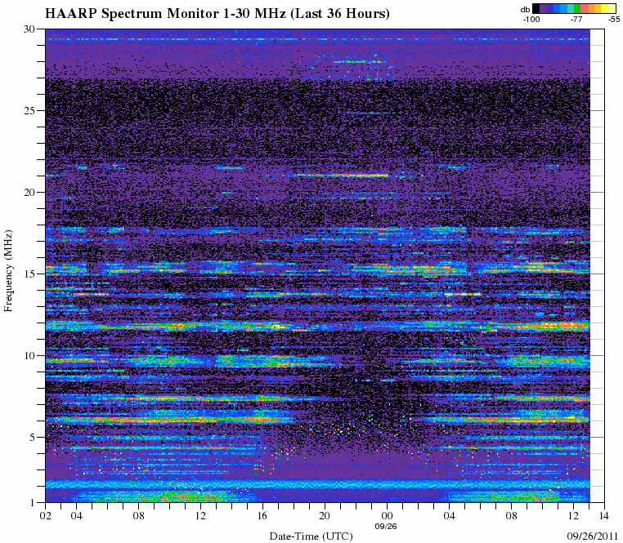
Task: Click the 25 tick label on frequency axis
Action: tap(29, 111)
